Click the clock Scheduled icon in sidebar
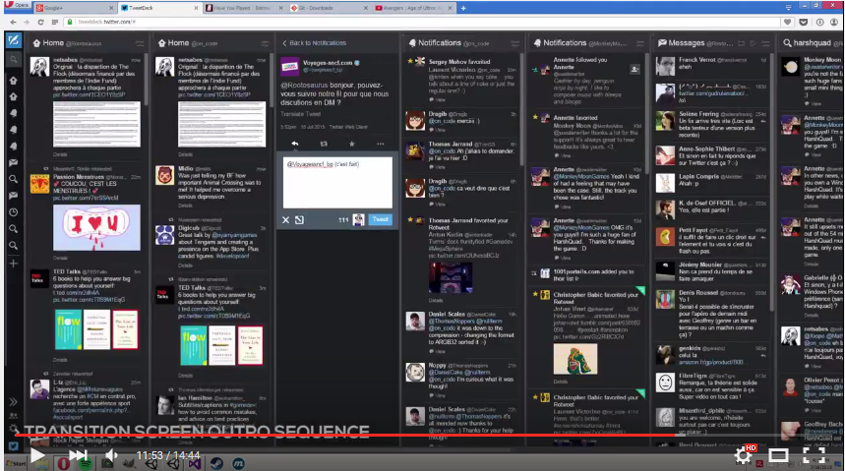This screenshot has height=471, width=845. click(14, 212)
